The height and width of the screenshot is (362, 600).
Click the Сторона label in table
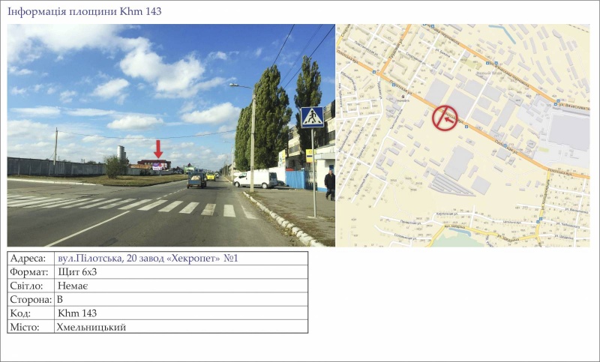(31, 300)
